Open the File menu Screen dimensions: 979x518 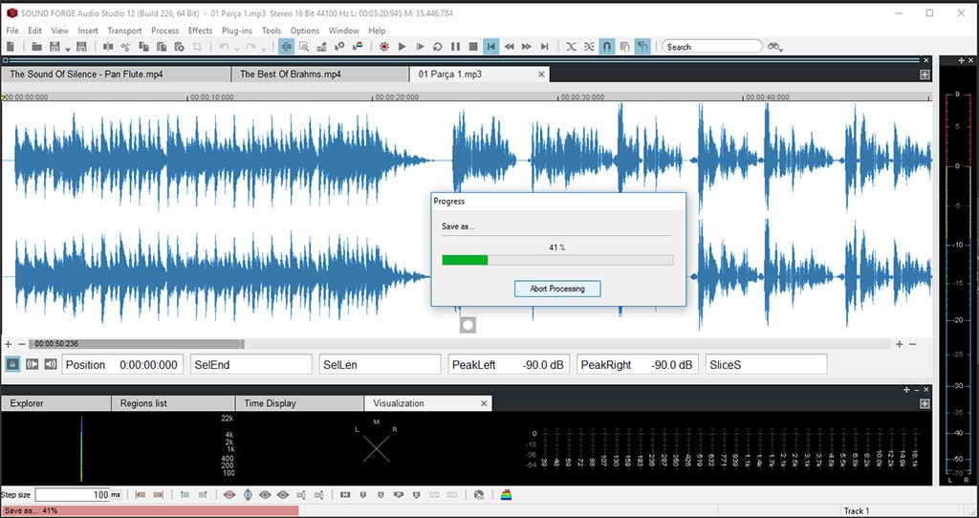click(x=11, y=31)
